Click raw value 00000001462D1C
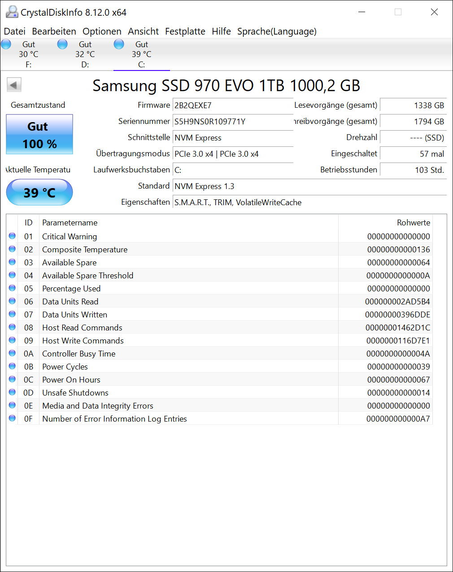453x572 pixels. coord(397,328)
